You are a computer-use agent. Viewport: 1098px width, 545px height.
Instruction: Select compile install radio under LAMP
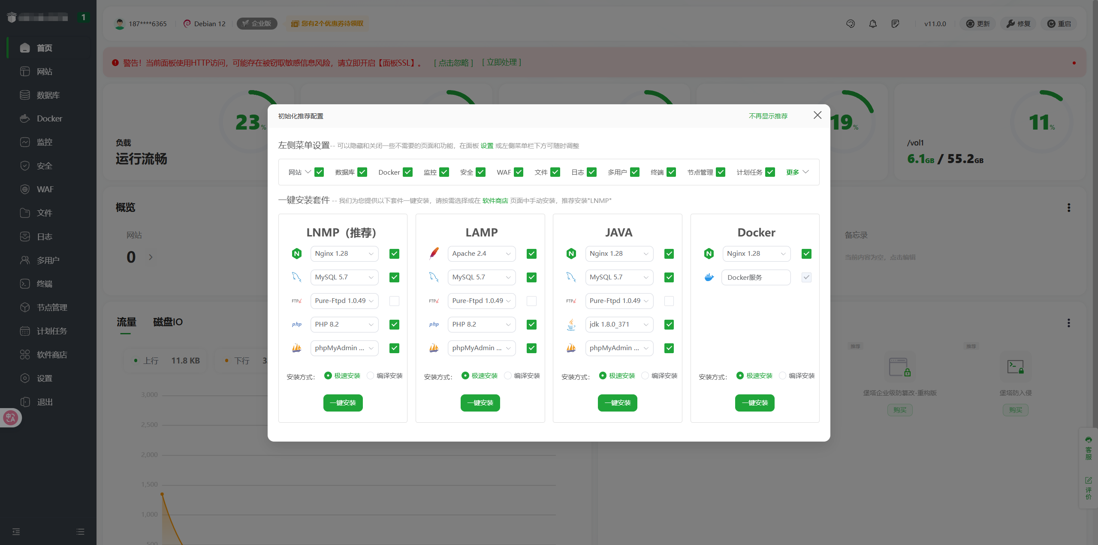[x=508, y=375]
